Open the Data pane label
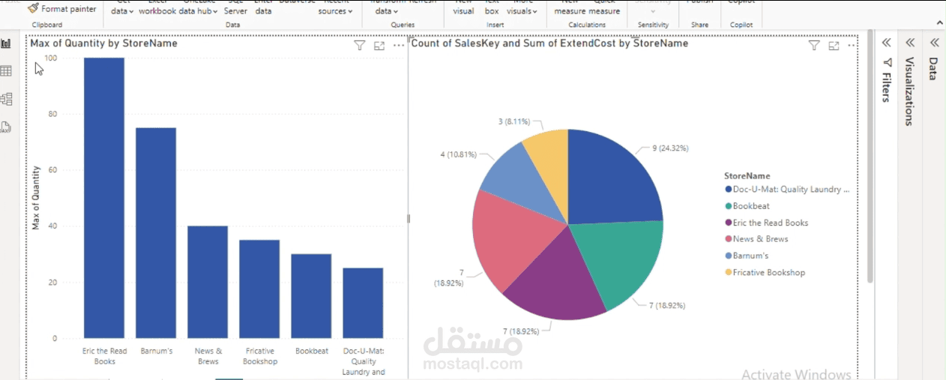 tap(934, 68)
